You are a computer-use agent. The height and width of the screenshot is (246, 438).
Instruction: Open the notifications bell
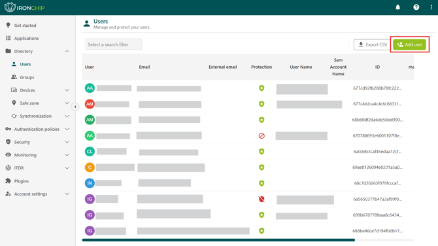[x=397, y=8]
